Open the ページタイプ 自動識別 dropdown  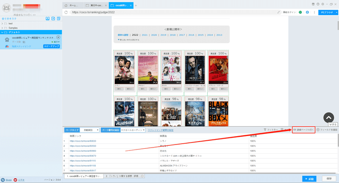click(90, 130)
